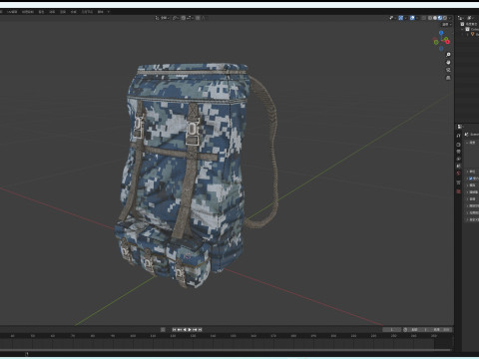Open the snapping options dropdown
This screenshot has height=359, width=479.
coord(190,18)
